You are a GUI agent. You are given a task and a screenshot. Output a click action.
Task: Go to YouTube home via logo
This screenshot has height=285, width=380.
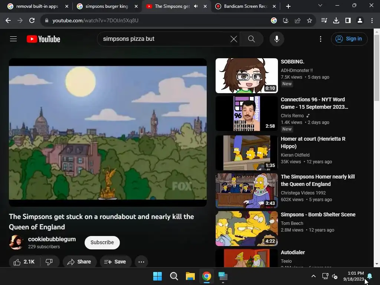point(43,39)
